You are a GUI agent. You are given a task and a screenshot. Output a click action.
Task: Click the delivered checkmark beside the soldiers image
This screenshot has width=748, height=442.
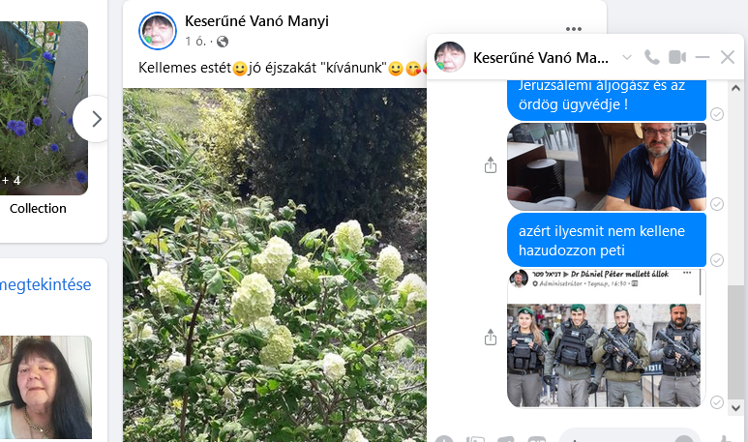[x=716, y=402]
